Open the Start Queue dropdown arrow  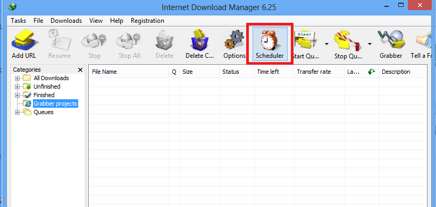326,44
